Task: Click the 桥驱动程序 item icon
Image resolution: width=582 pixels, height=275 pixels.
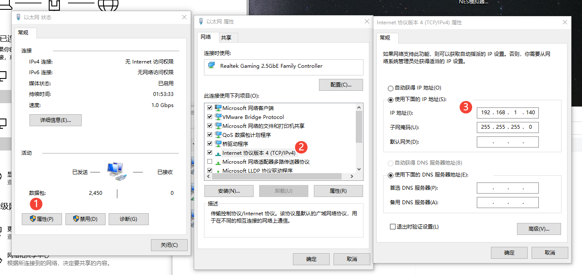Action: tap(218, 144)
